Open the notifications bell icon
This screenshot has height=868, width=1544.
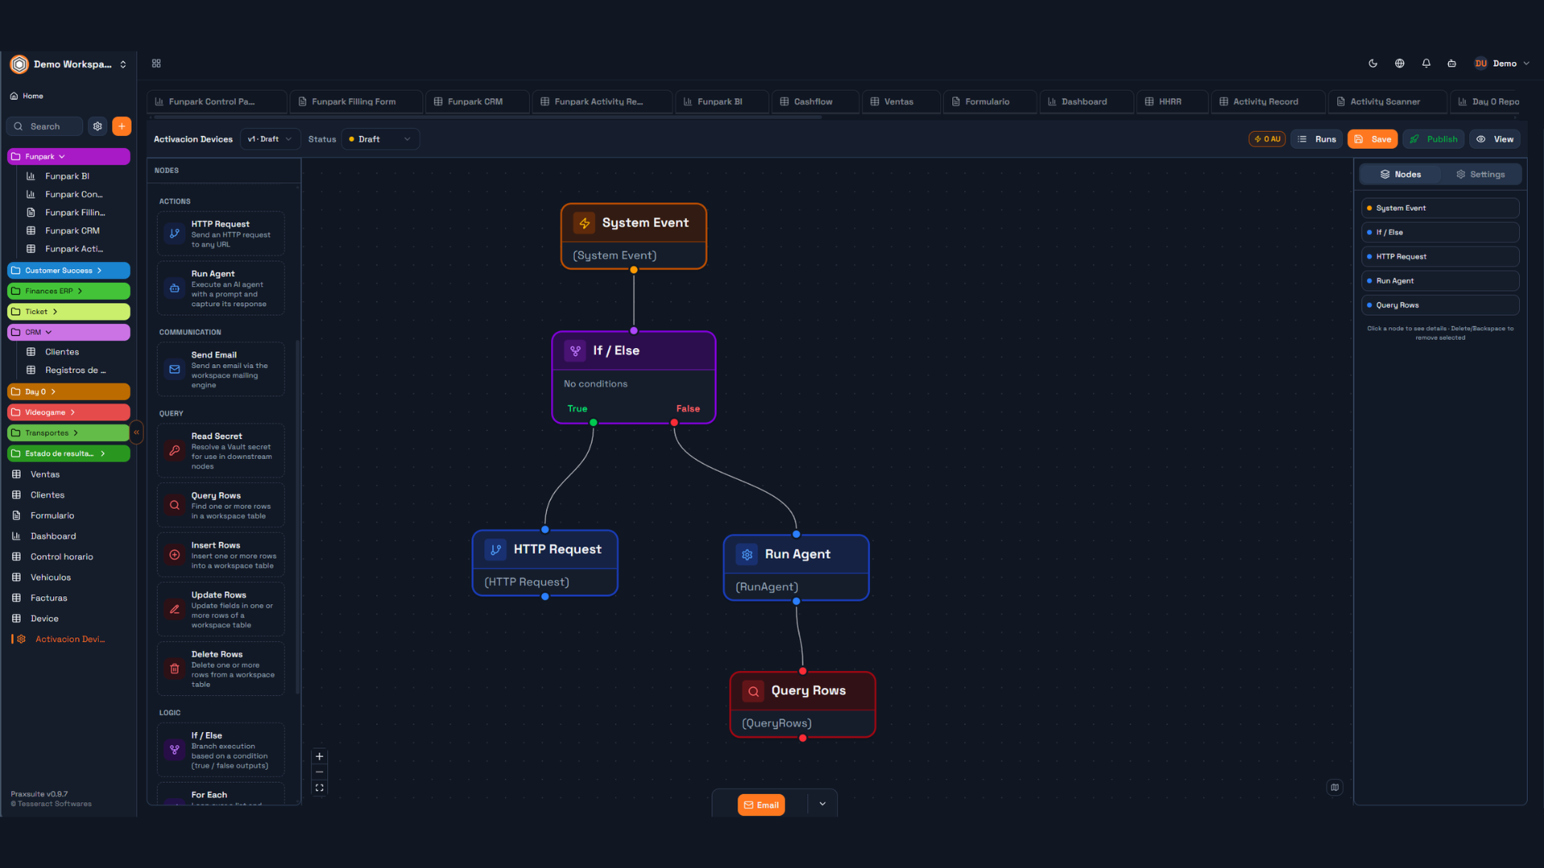click(1426, 63)
